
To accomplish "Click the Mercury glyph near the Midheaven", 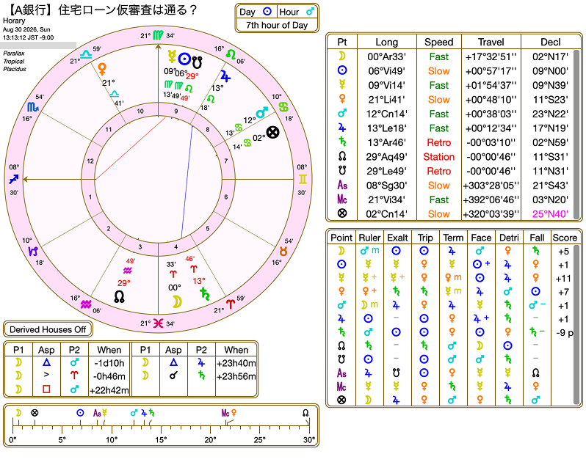I will coord(172,56).
